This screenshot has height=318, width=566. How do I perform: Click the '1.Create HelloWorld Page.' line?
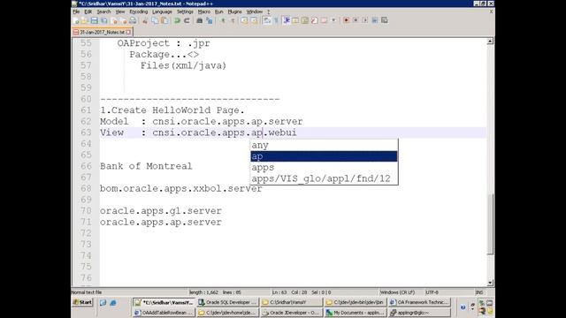(x=172, y=110)
